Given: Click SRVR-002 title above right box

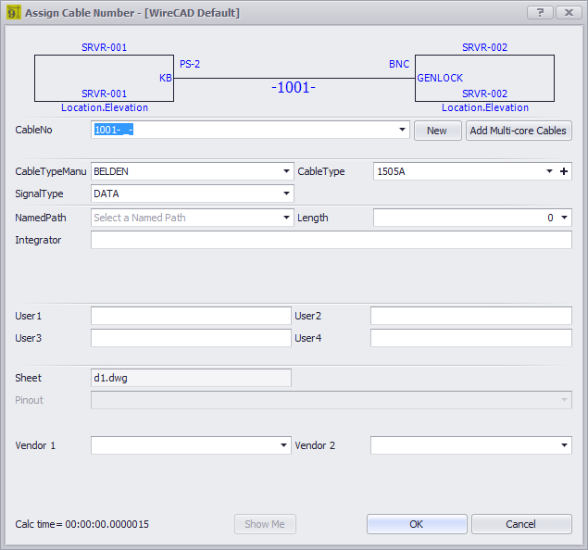Looking at the screenshot, I should point(484,47).
